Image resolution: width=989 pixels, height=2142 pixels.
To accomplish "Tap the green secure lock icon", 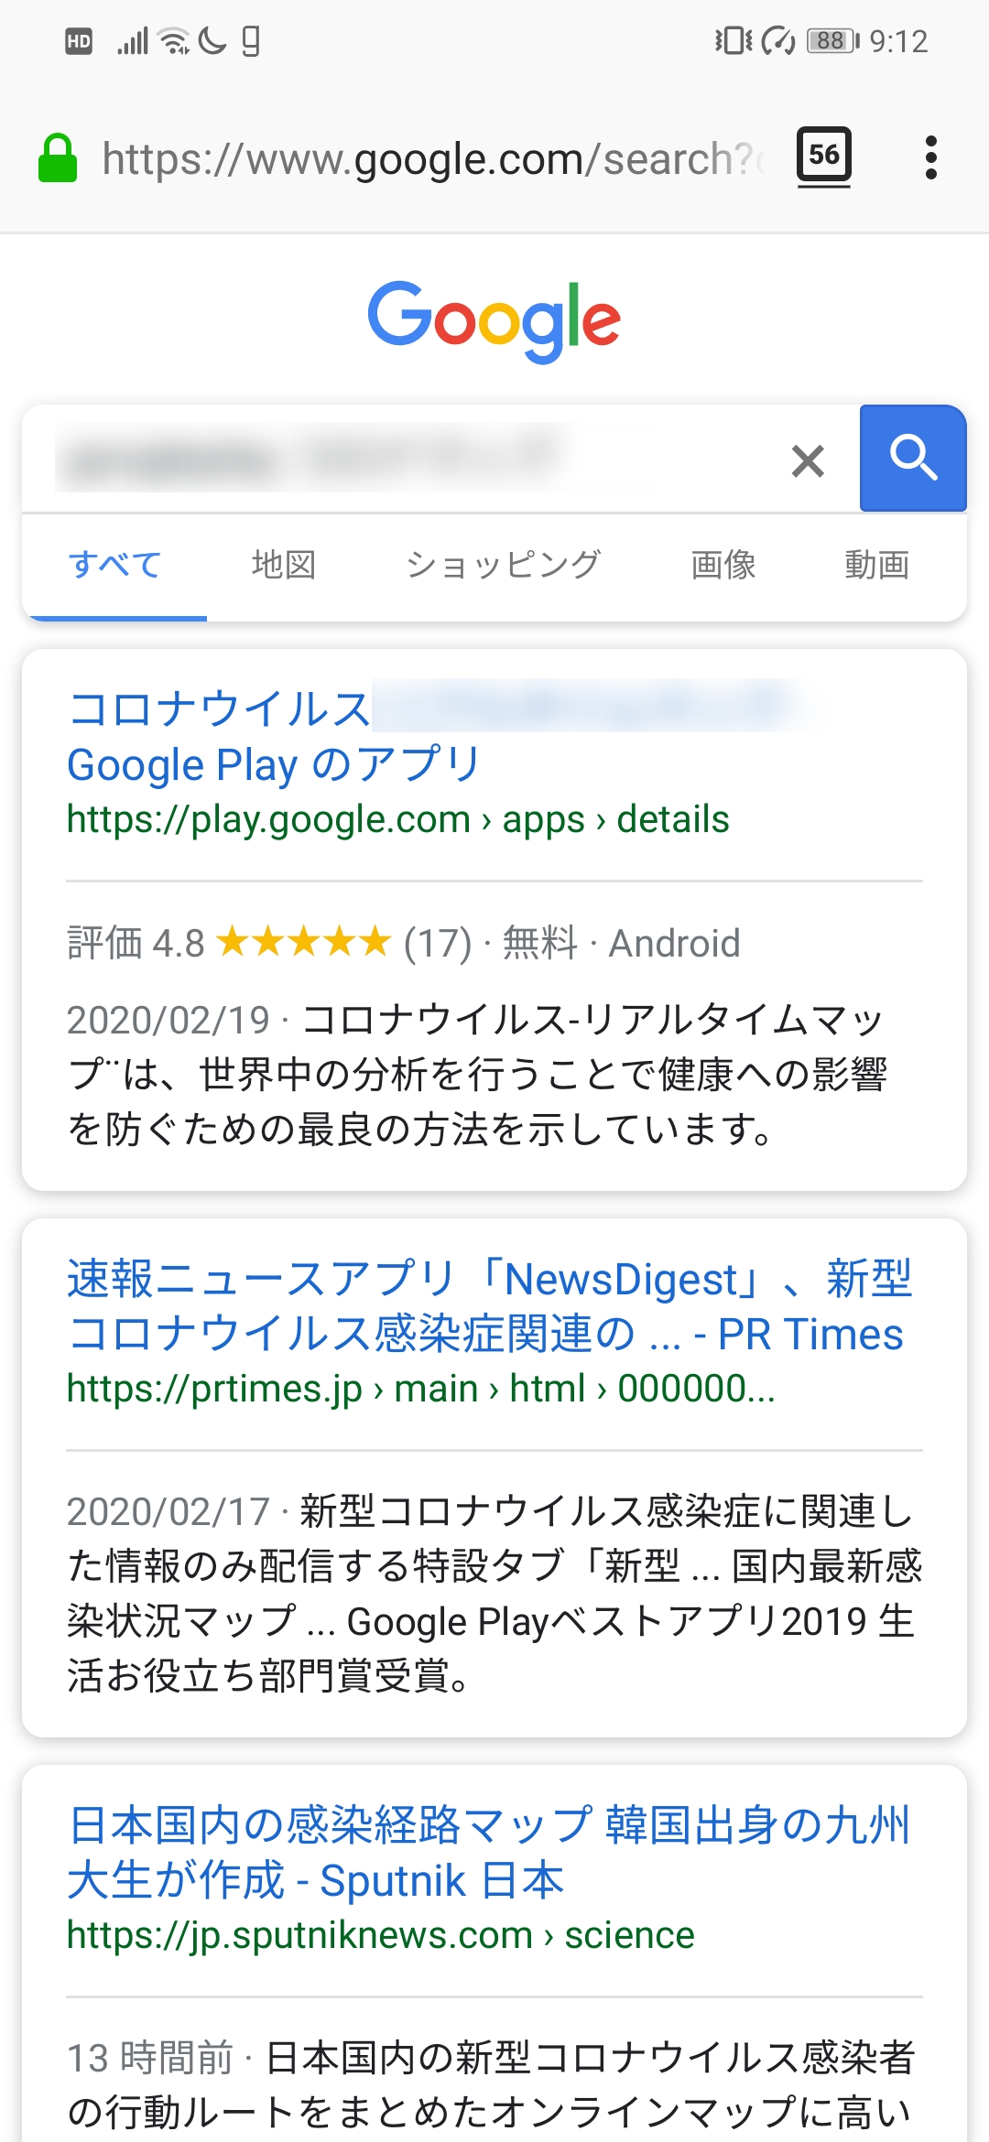I will click(58, 158).
